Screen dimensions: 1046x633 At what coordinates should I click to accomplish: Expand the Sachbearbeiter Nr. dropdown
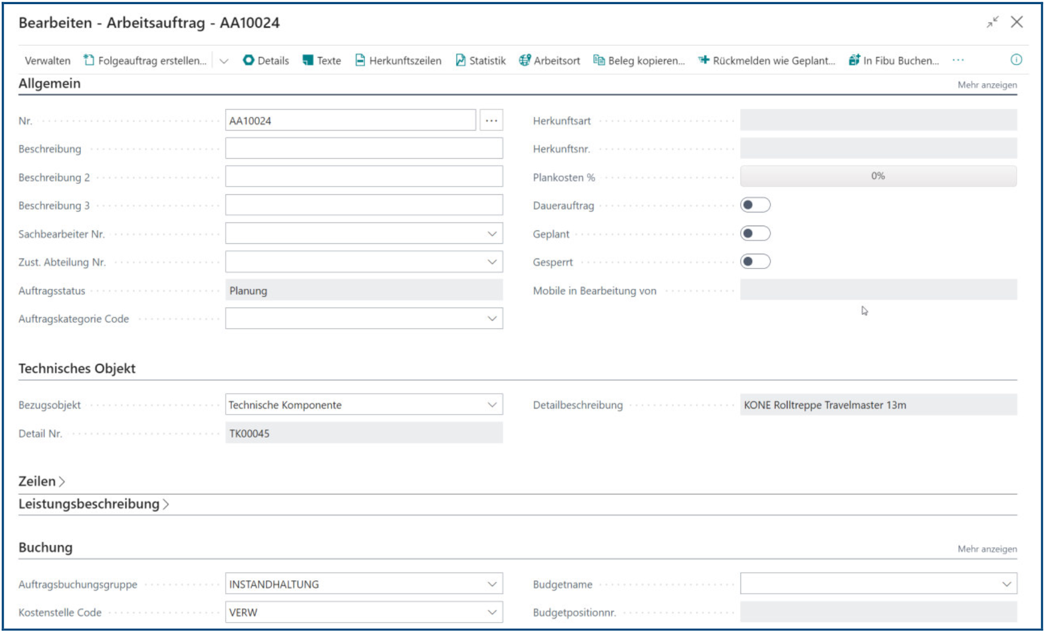pos(491,234)
